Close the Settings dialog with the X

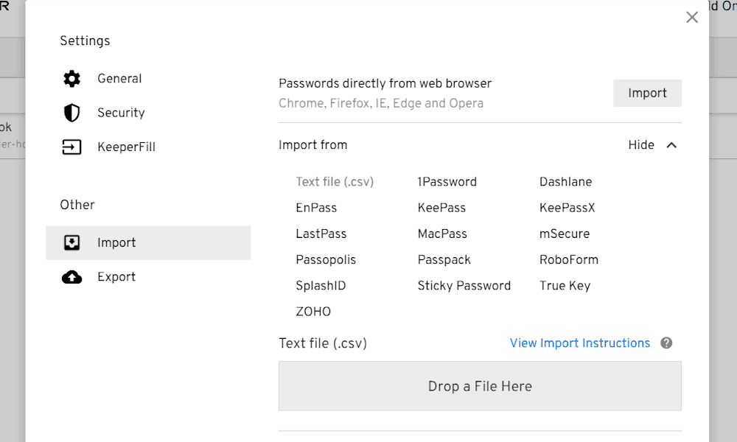tap(692, 18)
